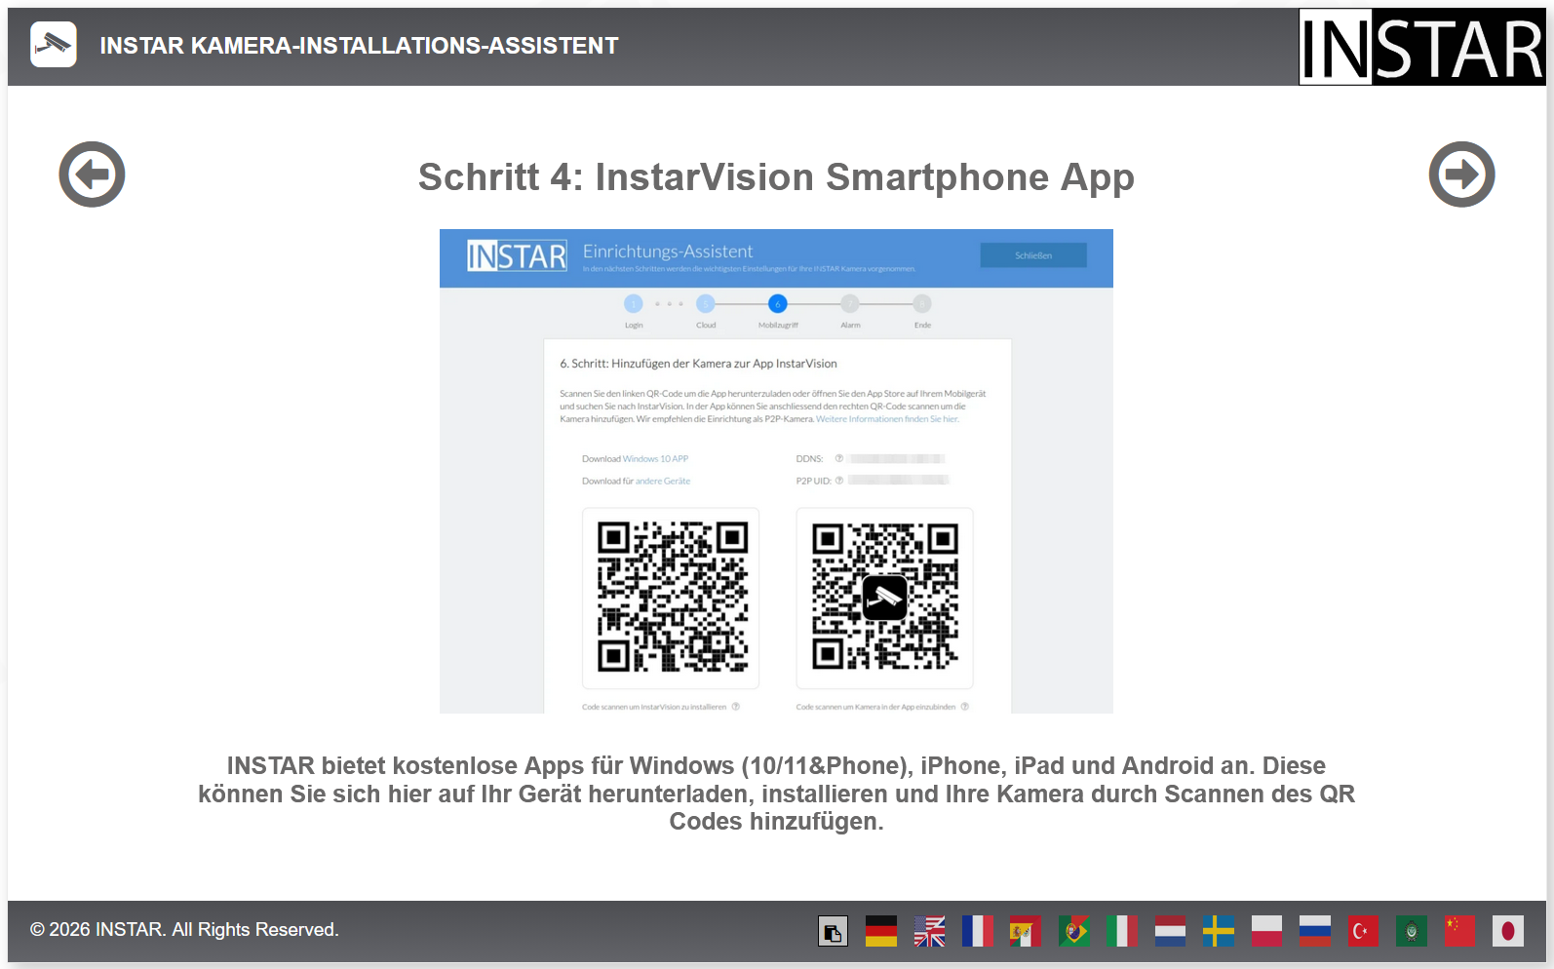Change language using the Swedish flag

pos(1219,932)
